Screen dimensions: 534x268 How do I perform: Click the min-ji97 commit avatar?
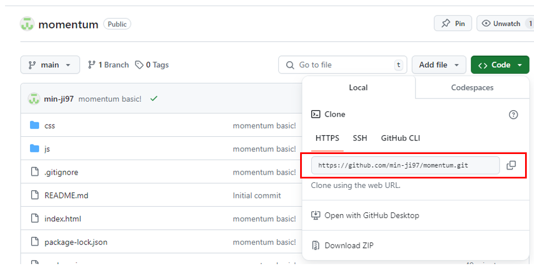pyautogui.click(x=34, y=98)
